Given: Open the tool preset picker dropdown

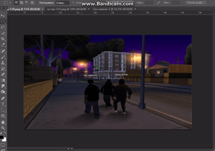Looking at the screenshot, I should [10, 3].
